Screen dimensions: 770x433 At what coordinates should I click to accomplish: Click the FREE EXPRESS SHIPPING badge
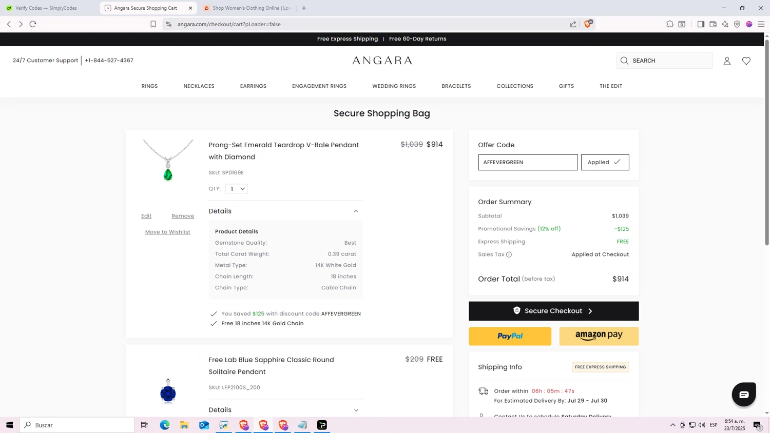601,367
